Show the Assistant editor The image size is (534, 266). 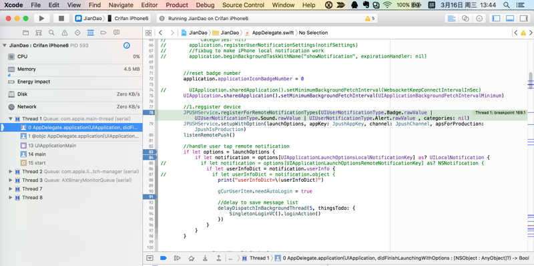[465, 19]
